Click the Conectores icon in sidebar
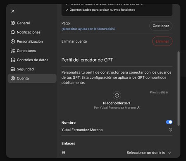The width and height of the screenshot is (186, 161). pyautogui.click(x=13, y=50)
